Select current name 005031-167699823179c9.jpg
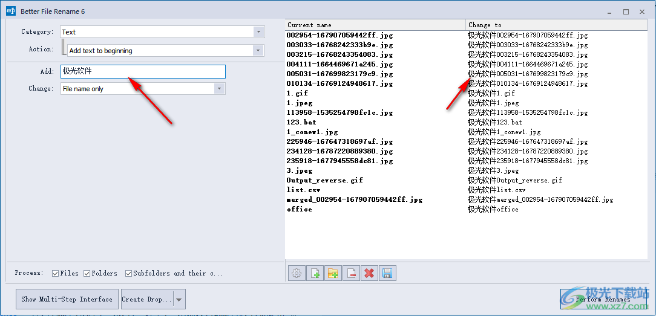Viewport: 656px width, 316px height. click(339, 74)
